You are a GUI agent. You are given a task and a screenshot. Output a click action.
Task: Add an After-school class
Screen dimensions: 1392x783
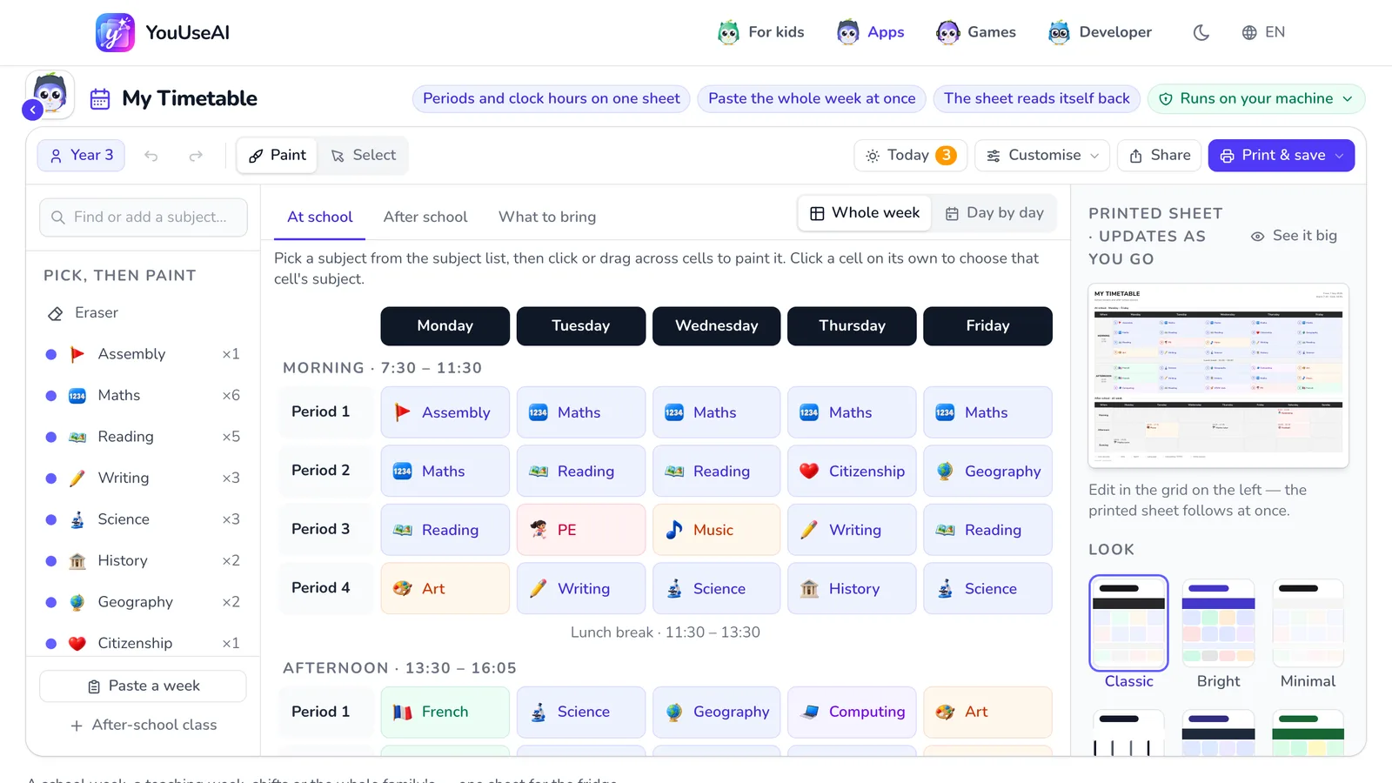[144, 726]
